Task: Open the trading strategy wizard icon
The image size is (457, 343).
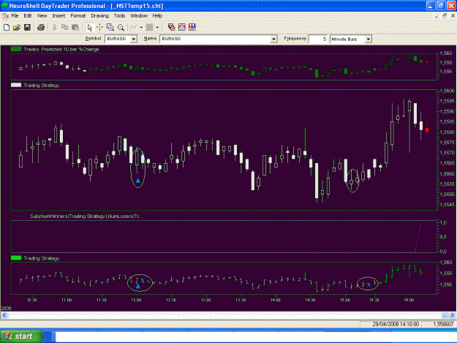Action: (182, 27)
